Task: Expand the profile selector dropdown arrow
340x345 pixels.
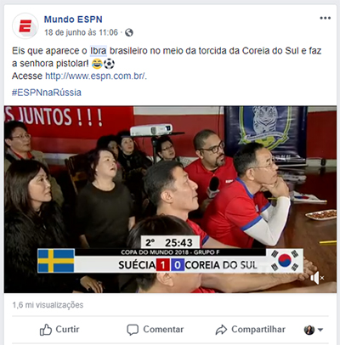Action: (320, 330)
